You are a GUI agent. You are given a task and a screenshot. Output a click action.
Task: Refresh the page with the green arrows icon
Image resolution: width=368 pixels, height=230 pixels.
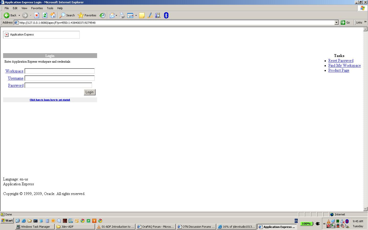(x=45, y=15)
